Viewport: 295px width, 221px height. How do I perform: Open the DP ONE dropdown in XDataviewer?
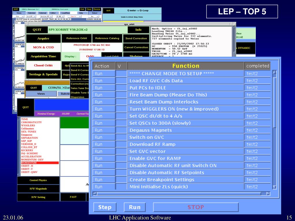tap(60, 16)
